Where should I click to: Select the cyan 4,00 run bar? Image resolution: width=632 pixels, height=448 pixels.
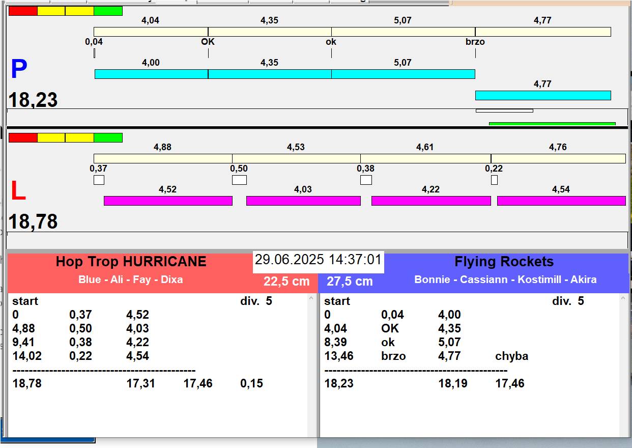point(151,74)
